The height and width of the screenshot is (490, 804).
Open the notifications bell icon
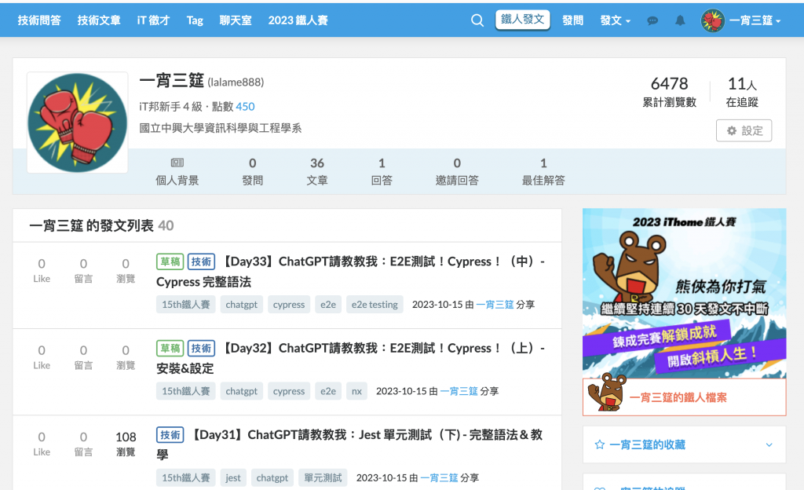pos(680,20)
